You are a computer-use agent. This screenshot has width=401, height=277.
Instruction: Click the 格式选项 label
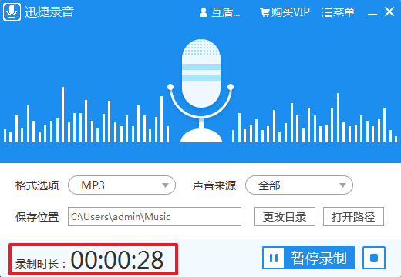[x=37, y=185]
